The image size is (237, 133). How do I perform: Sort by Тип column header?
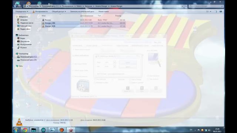(x=99, y=16)
